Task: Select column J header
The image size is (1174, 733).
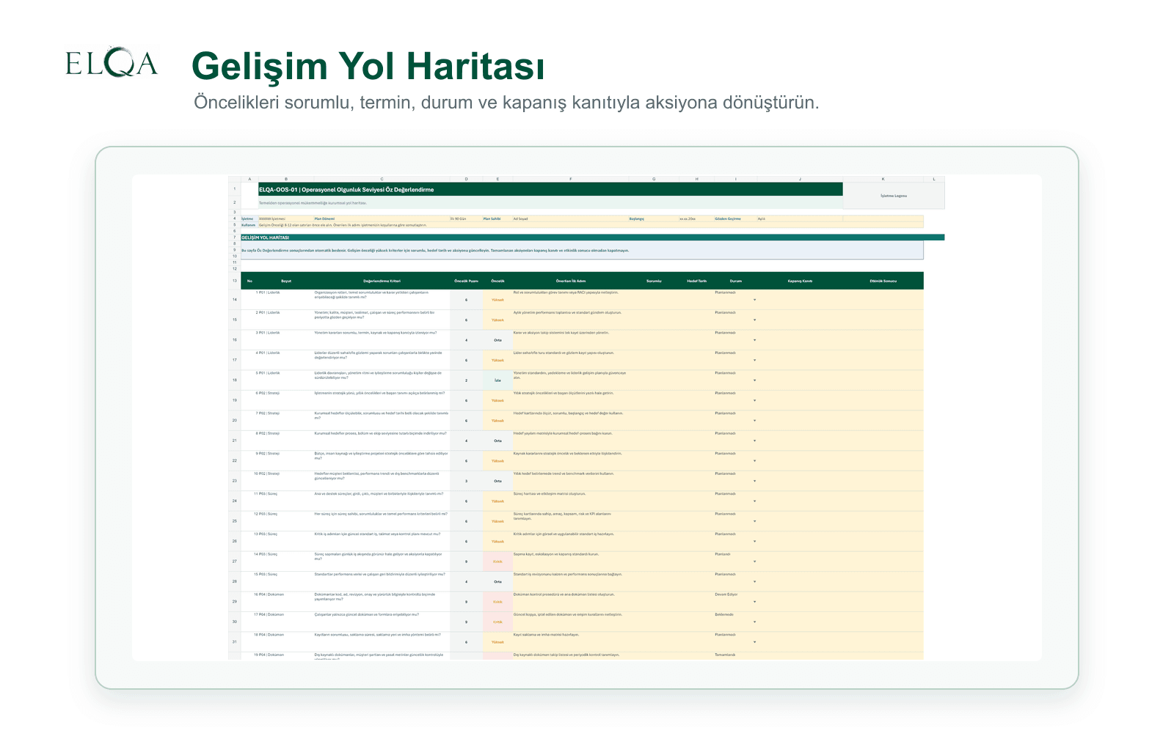Action: (x=800, y=179)
